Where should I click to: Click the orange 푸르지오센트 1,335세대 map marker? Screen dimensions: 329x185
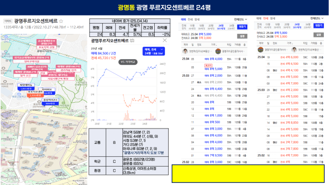[35, 94]
